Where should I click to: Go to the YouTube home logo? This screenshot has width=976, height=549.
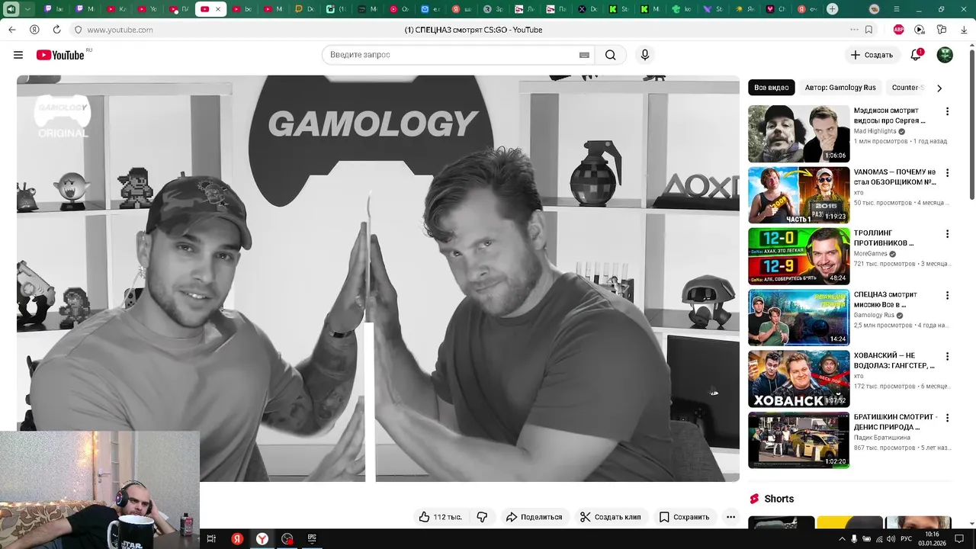coord(60,55)
